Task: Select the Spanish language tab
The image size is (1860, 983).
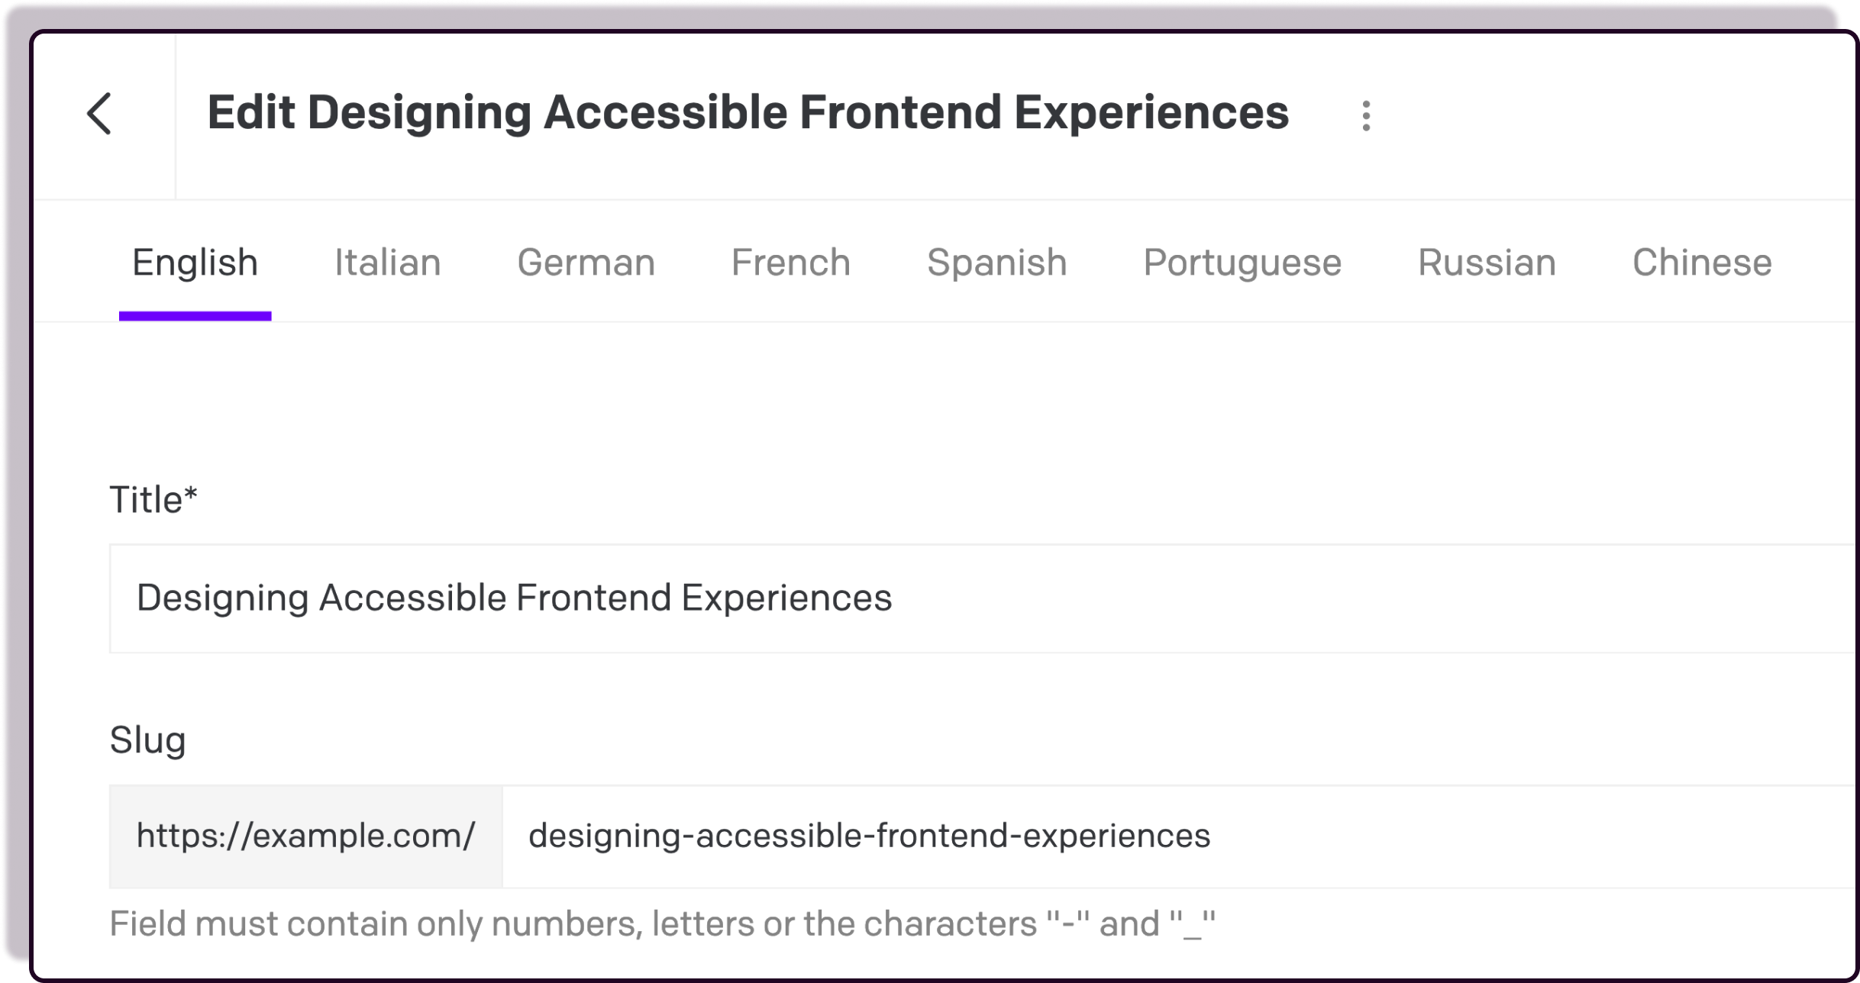Action: click(996, 263)
